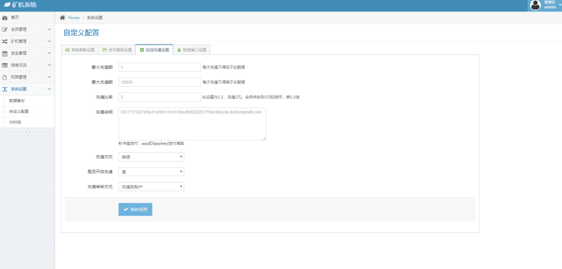Collapse the sidebar with double-arrow toggle
The width and height of the screenshot is (562, 269).
(26, 132)
